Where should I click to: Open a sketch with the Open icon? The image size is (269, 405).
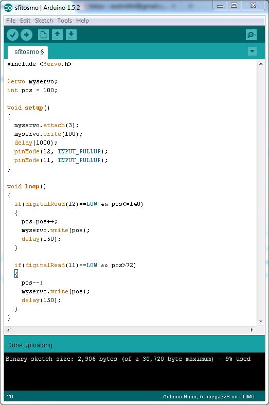tap(57, 34)
